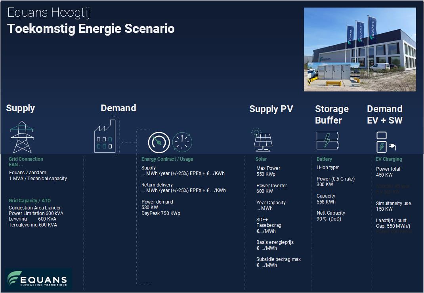424x293 pixels.
Task: Click the "Toekomstig Energie Scenario" heading
Action: (91, 29)
